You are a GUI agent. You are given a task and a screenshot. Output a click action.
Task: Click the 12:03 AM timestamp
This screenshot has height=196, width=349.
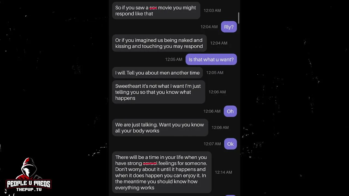[x=212, y=10]
